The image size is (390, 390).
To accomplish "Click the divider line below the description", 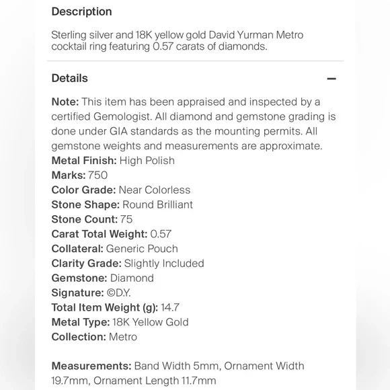I will (196, 61).
